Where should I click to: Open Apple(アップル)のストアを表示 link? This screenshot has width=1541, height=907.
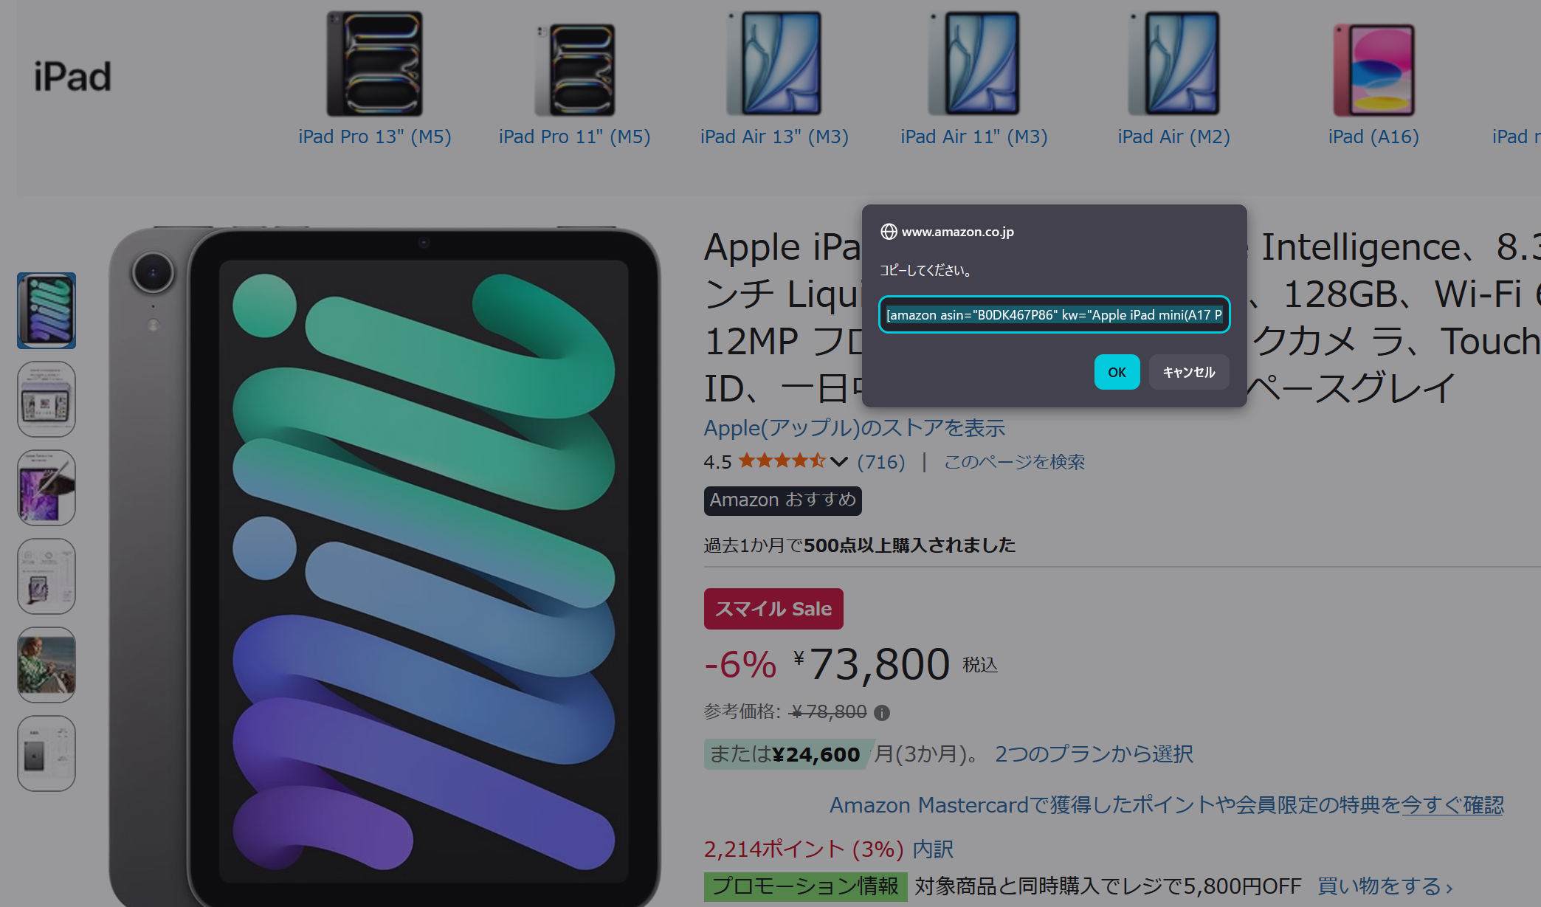(x=854, y=428)
